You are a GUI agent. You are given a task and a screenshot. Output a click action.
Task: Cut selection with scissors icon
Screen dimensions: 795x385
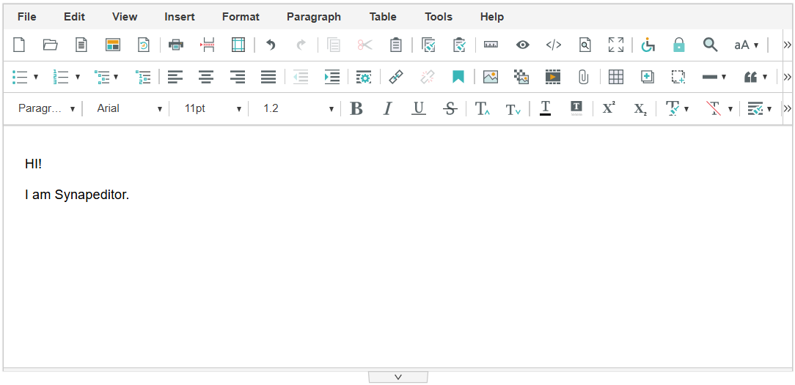[x=364, y=45]
